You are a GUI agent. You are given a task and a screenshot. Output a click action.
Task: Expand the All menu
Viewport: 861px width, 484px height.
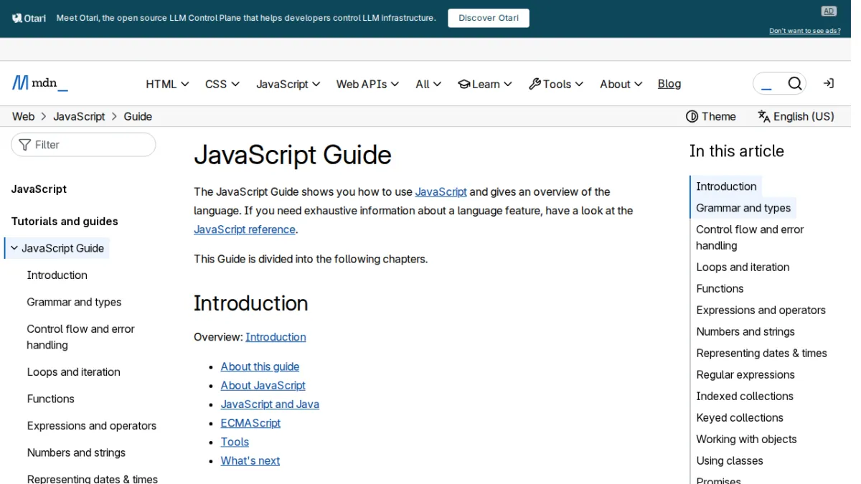[428, 84]
